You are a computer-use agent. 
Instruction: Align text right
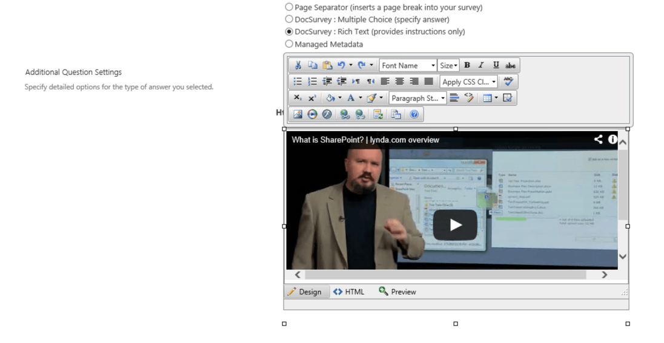pyautogui.click(x=414, y=81)
